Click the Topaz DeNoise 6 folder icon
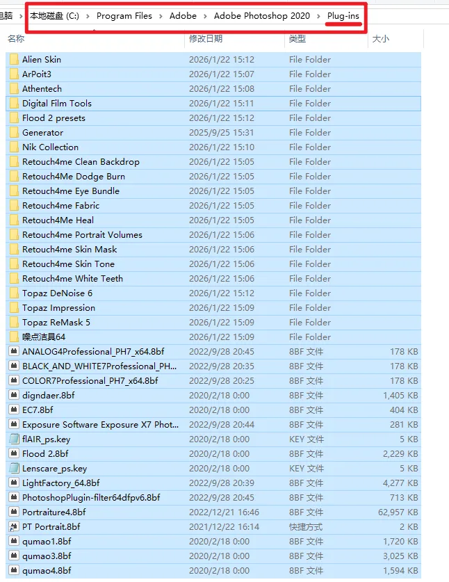 [14, 293]
